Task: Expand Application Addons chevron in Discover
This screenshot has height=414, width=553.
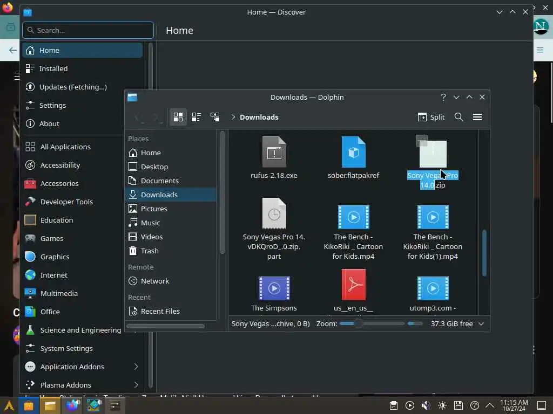Action: click(x=136, y=367)
